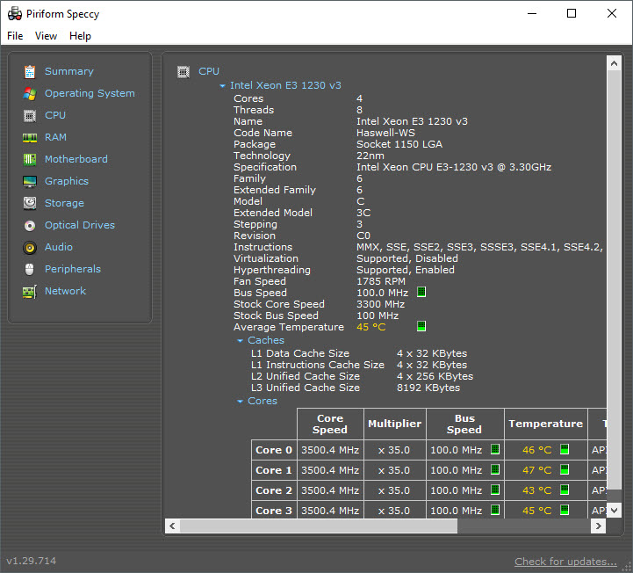This screenshot has width=633, height=573.
Task: Click the Network card icon
Action: 30,292
